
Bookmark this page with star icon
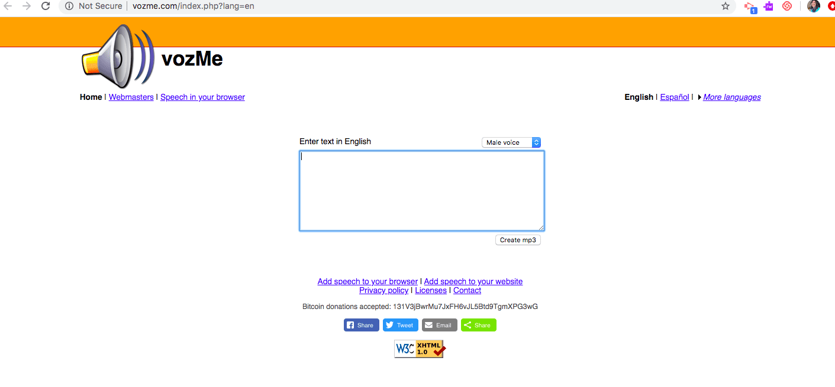[x=726, y=6]
